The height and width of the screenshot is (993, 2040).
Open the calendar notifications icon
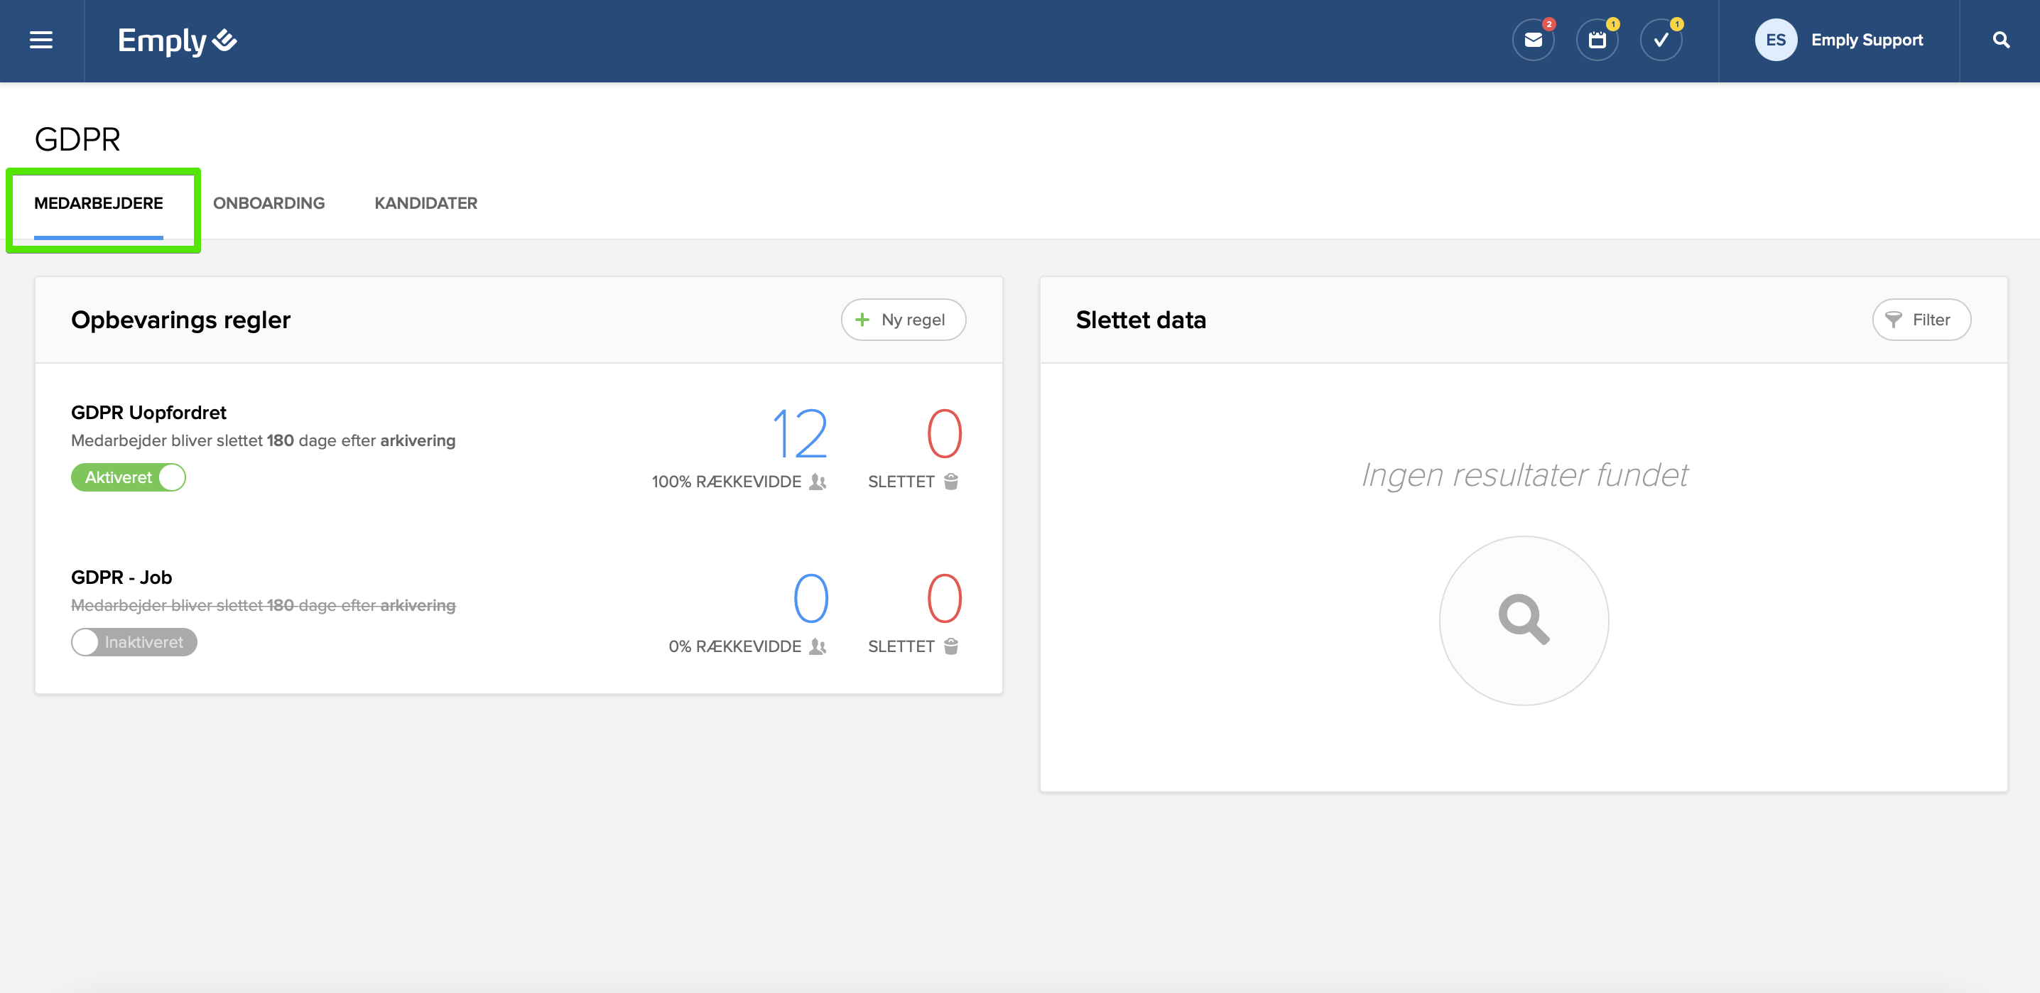[x=1597, y=40]
